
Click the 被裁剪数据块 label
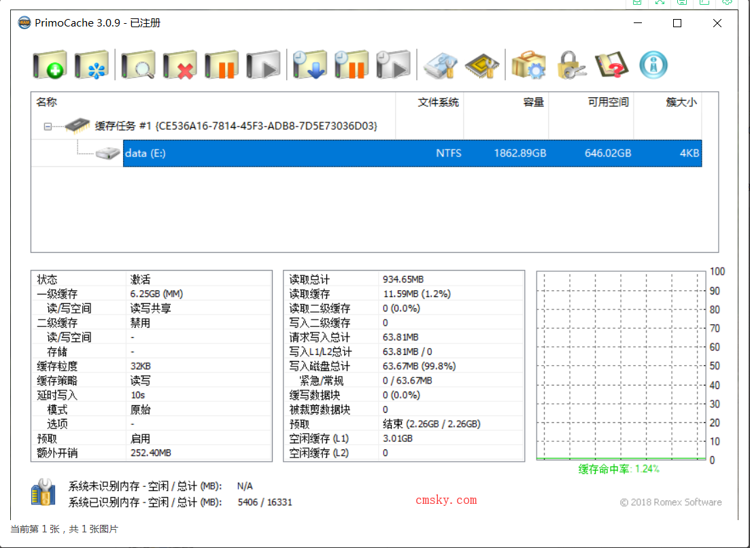320,410
